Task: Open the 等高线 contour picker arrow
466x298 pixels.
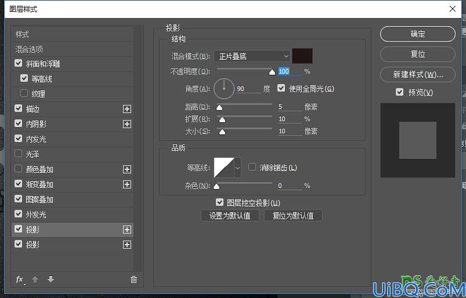Action: pyautogui.click(x=238, y=168)
